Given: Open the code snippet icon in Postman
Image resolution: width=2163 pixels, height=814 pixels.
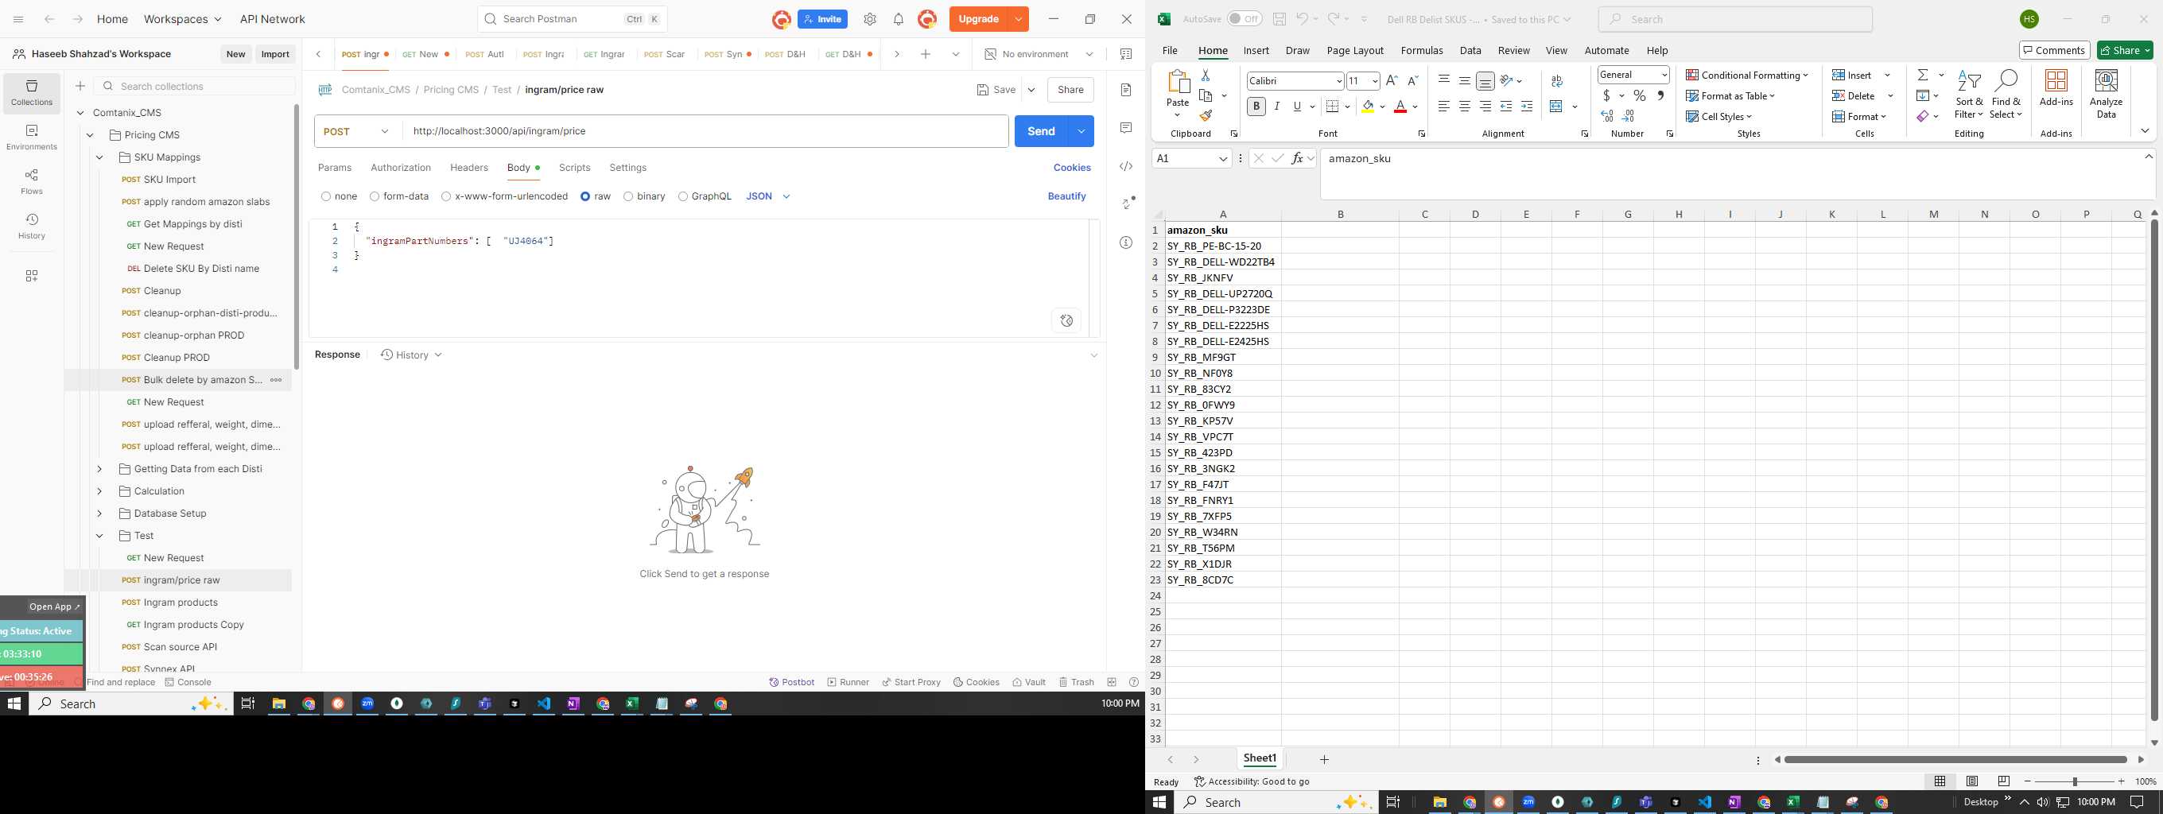Looking at the screenshot, I should pos(1127,166).
